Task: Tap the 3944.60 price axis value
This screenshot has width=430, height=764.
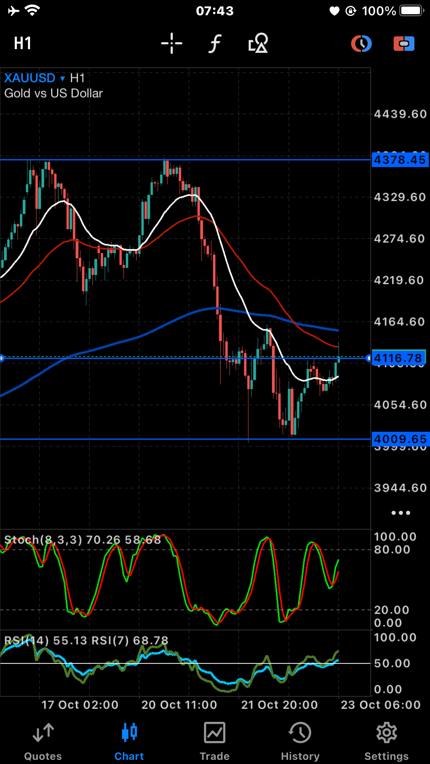Action: 400,488
